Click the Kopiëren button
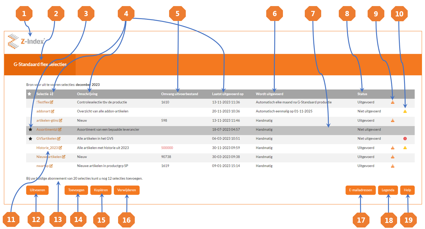This screenshot has height=229, width=425. (101, 190)
